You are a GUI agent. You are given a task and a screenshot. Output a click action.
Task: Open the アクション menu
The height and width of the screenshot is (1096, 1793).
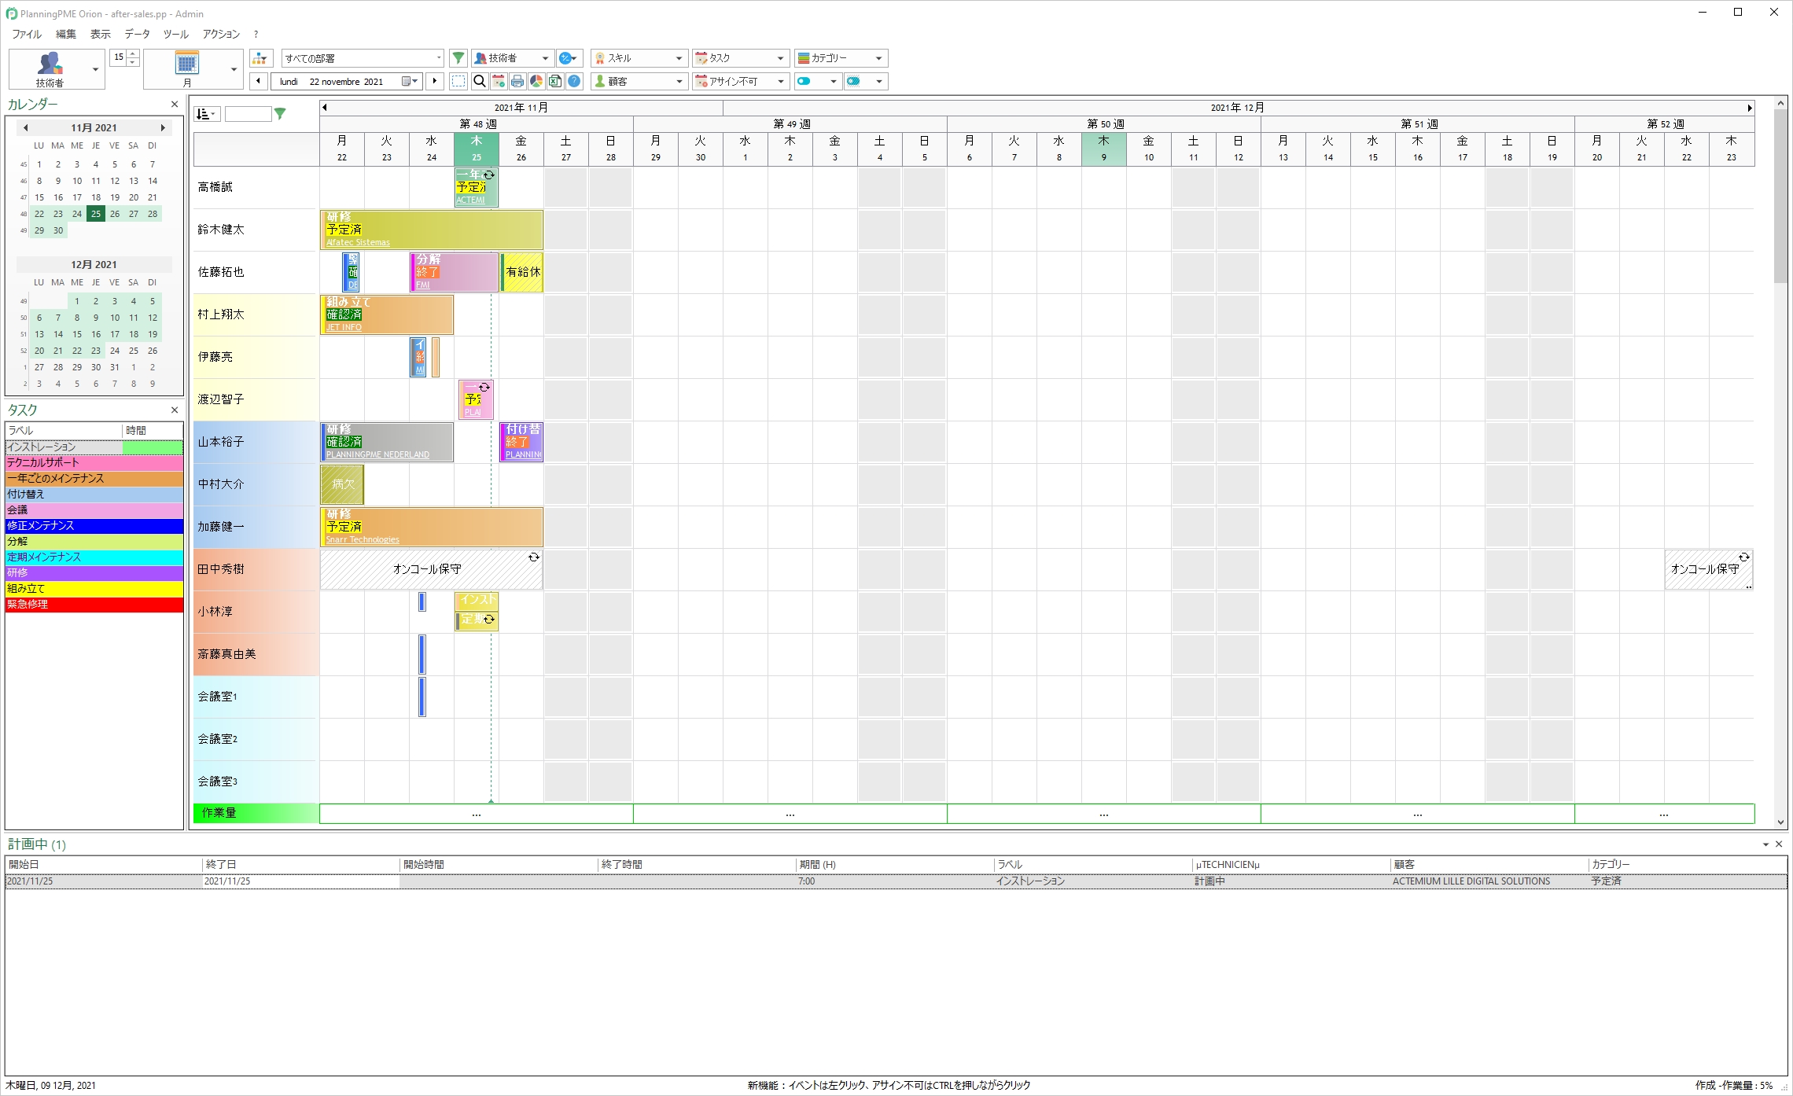tap(221, 34)
